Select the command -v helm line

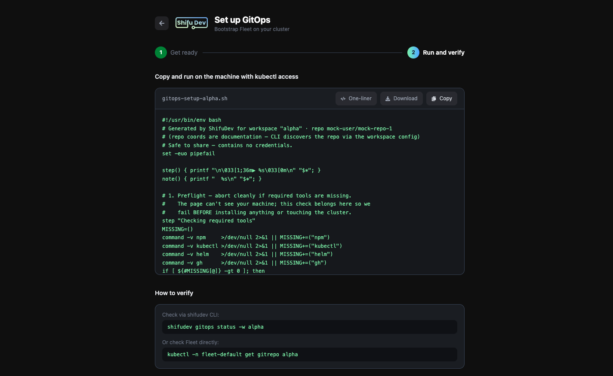pyautogui.click(x=247, y=254)
